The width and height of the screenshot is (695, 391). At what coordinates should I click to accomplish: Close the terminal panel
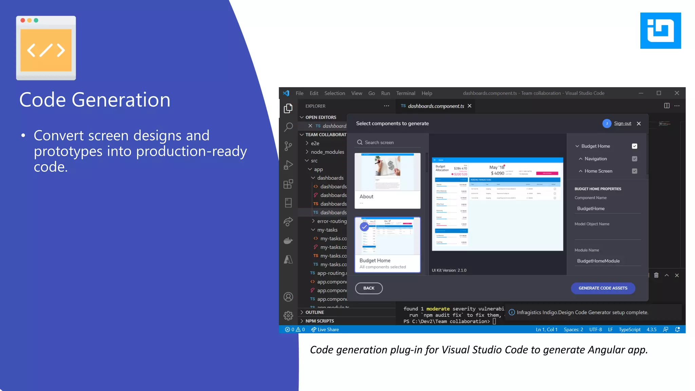(x=677, y=275)
